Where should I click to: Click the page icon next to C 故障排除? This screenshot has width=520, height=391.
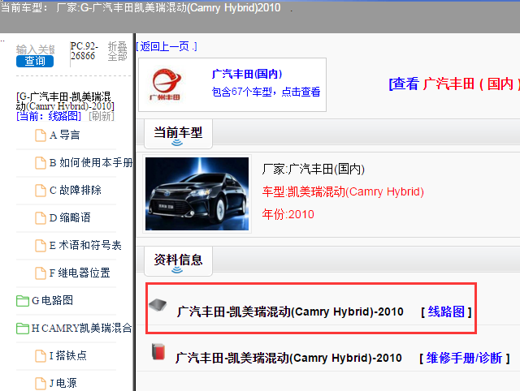click(41, 190)
